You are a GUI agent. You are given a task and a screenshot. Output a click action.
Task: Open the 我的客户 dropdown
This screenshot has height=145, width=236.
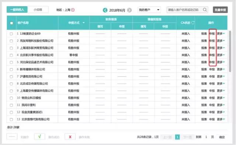point(149,10)
